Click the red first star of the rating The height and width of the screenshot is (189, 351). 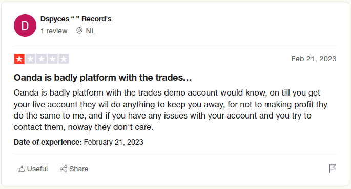[19, 59]
